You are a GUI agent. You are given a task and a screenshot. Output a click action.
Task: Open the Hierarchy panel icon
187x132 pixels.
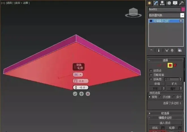162,3
